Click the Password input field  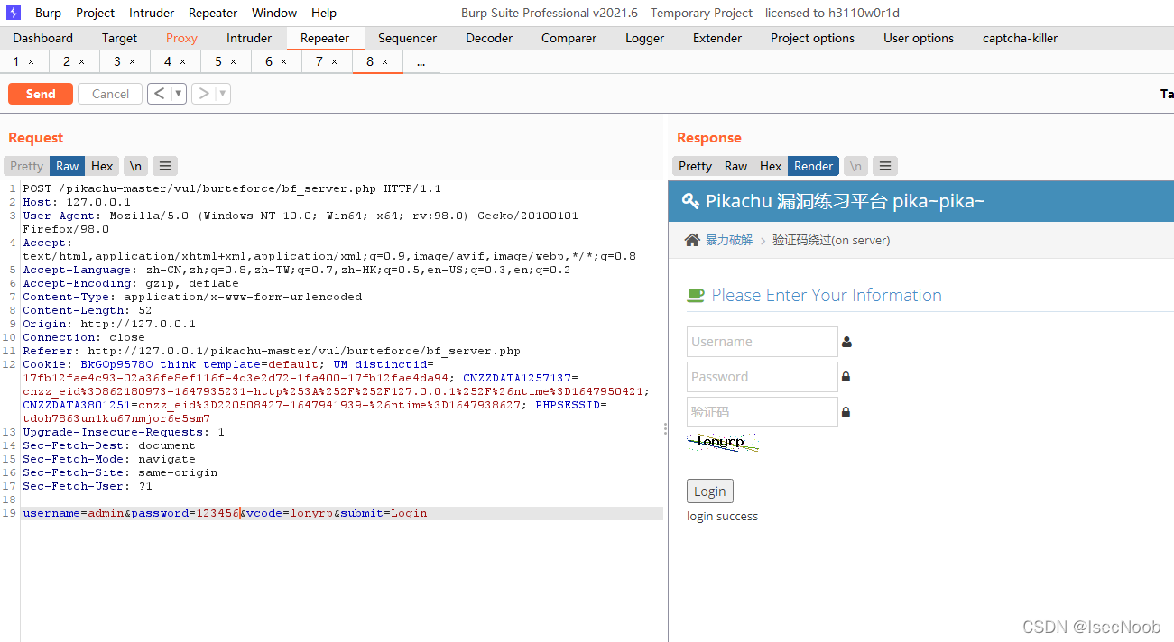click(x=762, y=377)
